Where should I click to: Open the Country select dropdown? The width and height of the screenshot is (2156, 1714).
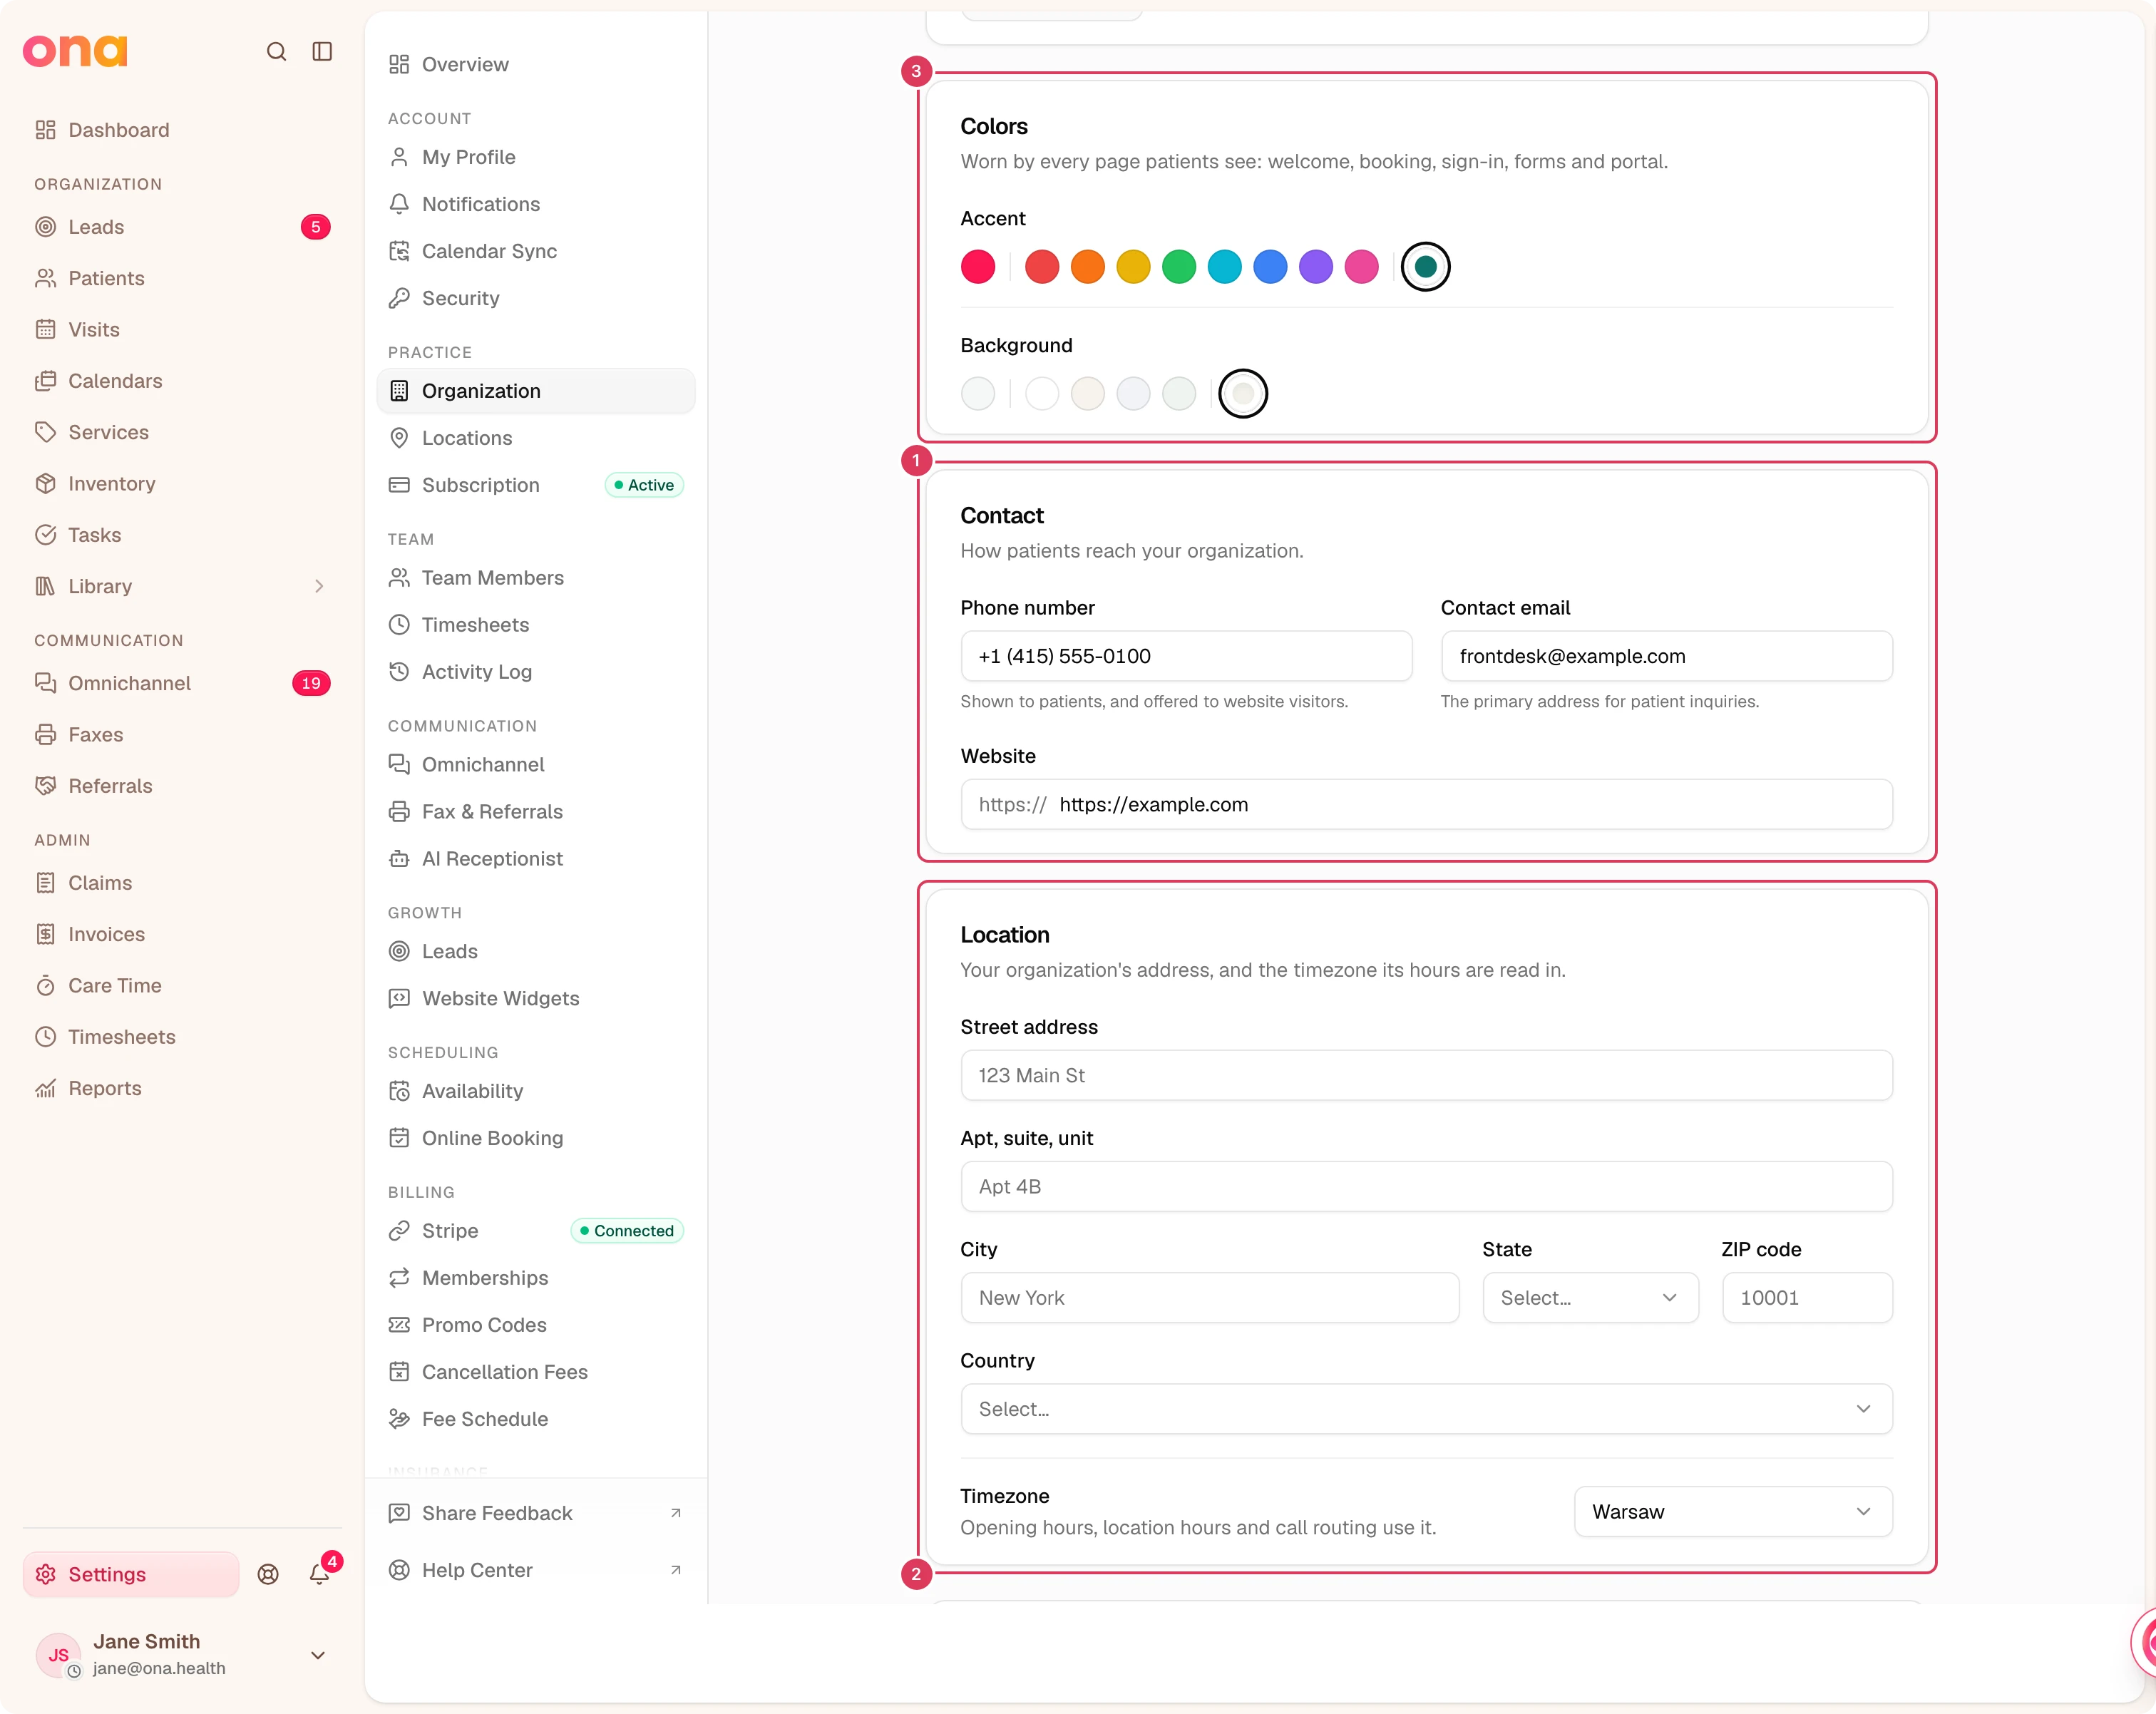[x=1427, y=1409]
